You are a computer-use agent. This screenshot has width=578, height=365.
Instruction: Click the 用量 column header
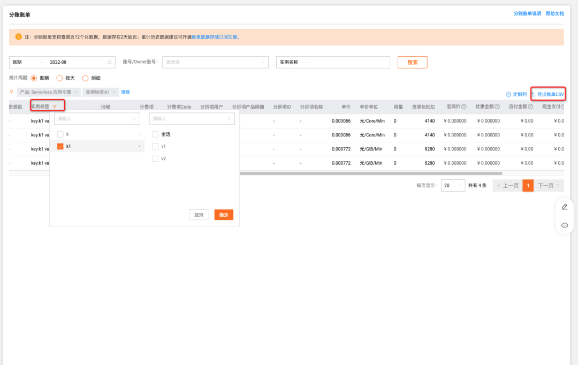click(x=398, y=107)
